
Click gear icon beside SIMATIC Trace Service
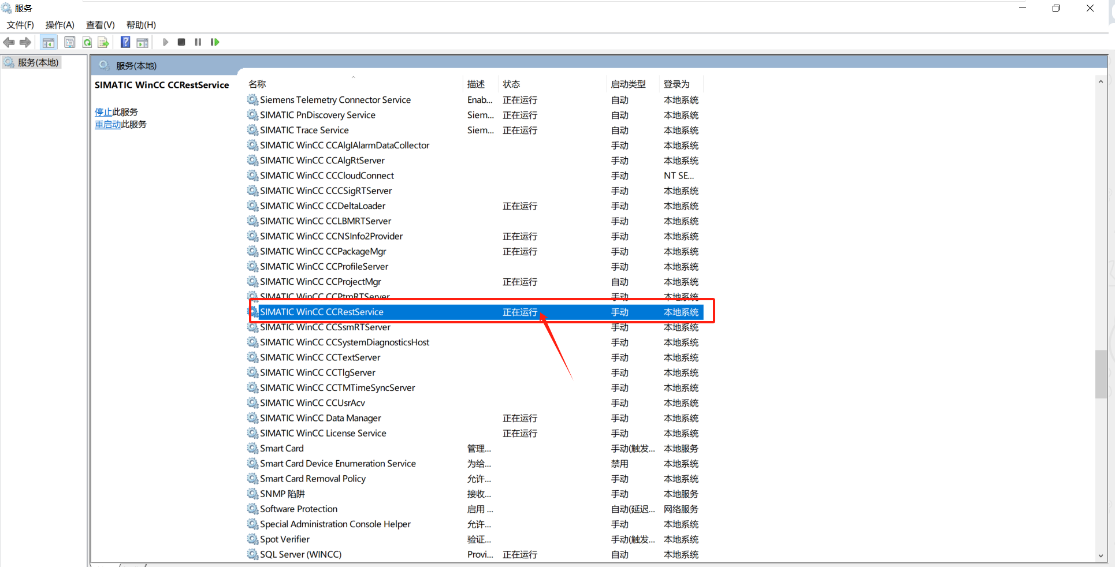point(252,130)
